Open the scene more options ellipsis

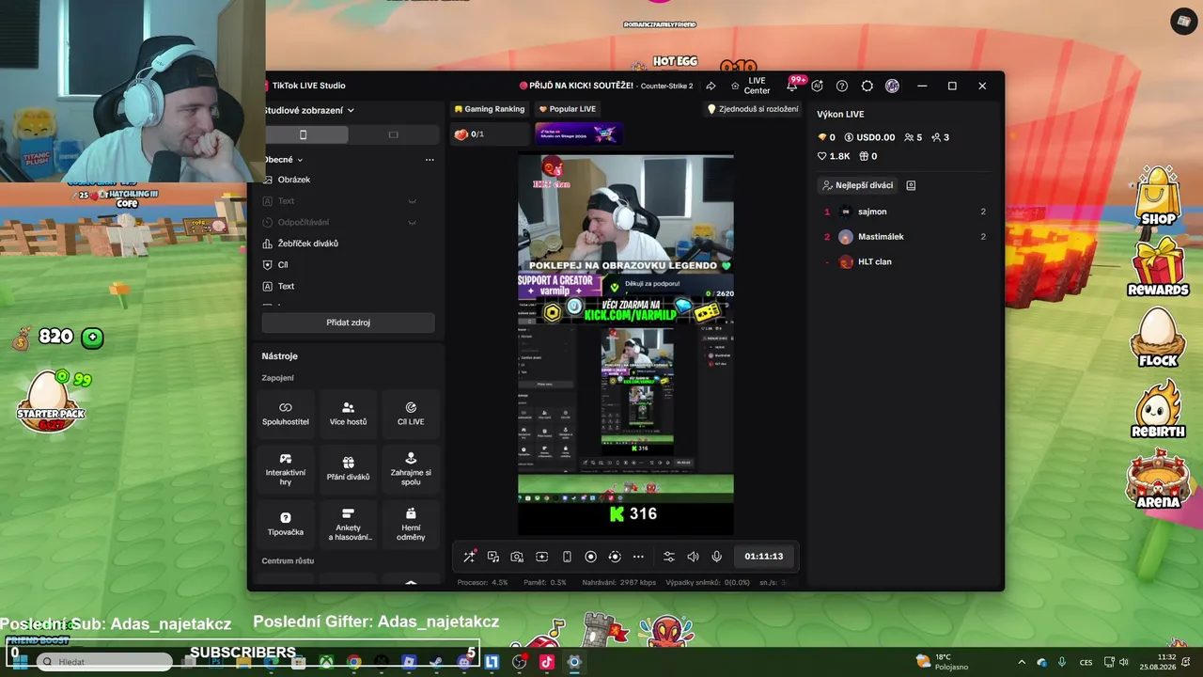point(430,160)
